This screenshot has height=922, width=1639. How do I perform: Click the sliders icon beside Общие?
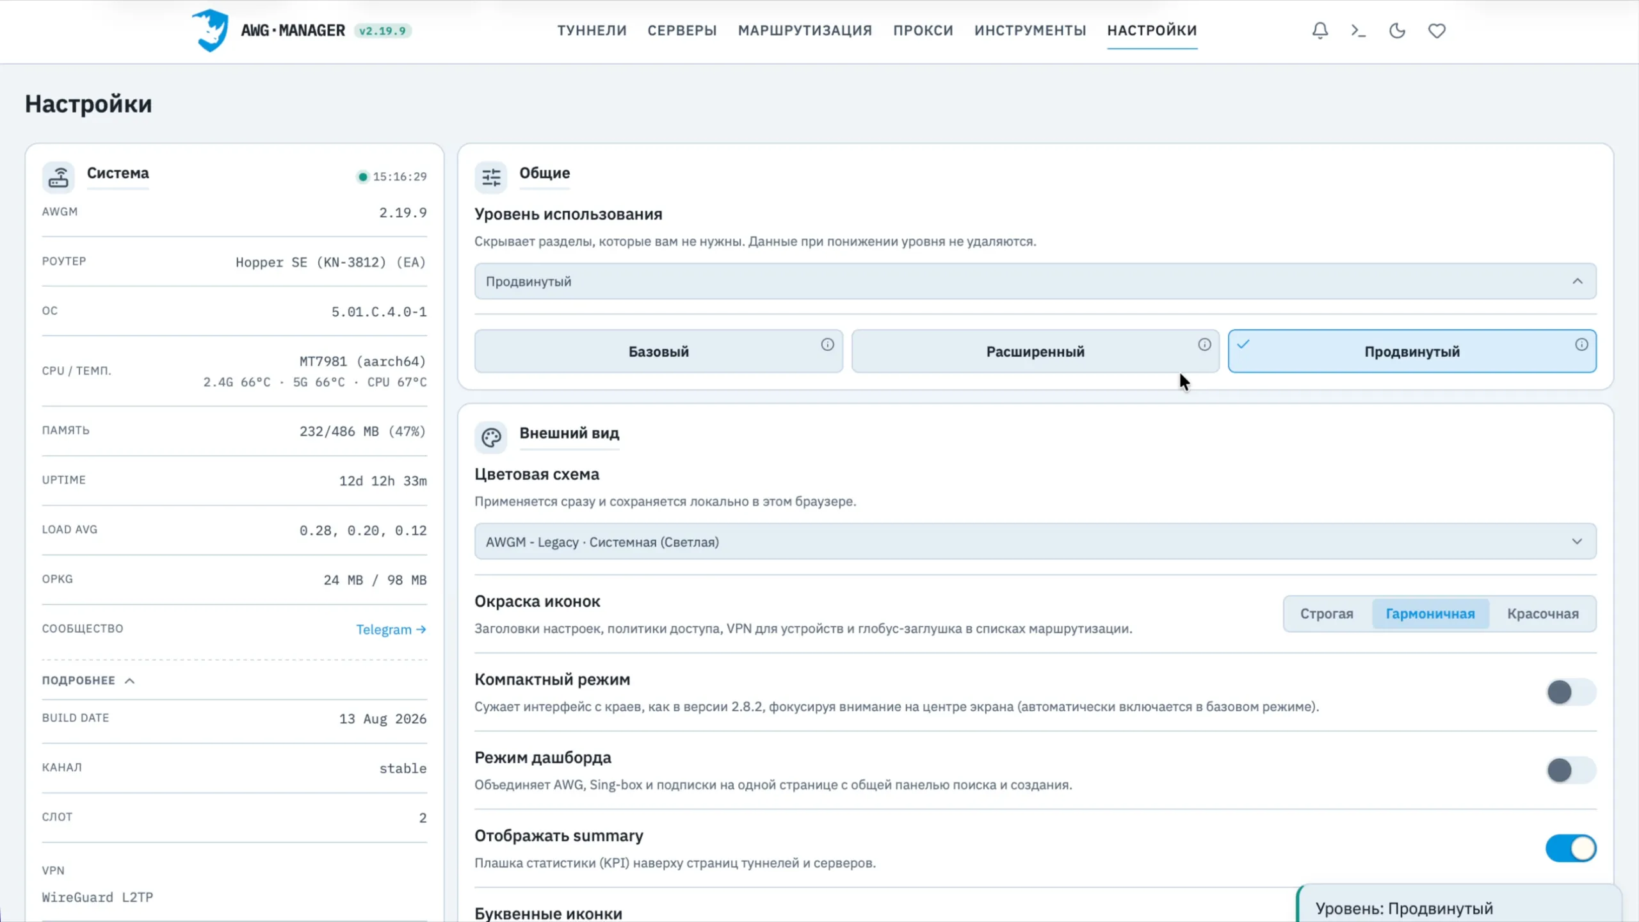point(491,177)
